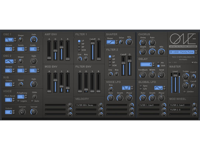Open the first empty Mod Env slot
This screenshot has width=200, height=150.
pos(55,105)
